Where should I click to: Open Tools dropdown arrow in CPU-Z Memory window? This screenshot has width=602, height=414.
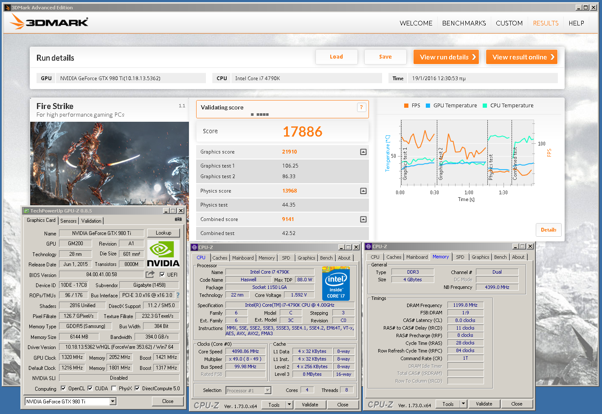pyautogui.click(x=464, y=404)
